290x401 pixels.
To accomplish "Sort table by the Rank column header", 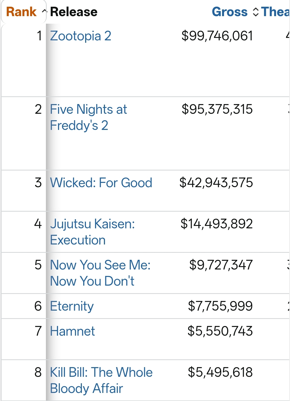I will click(x=21, y=12).
